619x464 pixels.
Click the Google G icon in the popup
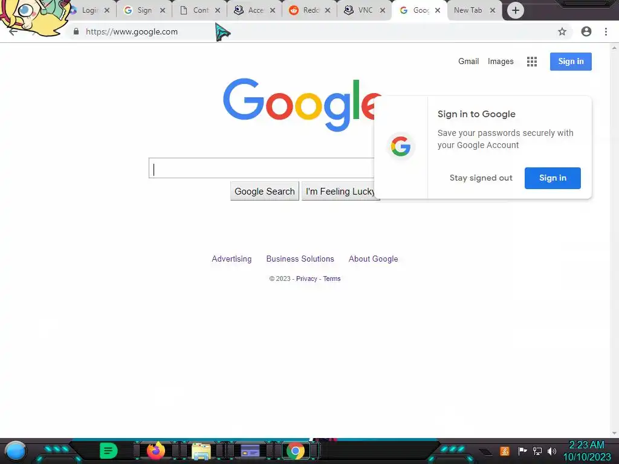click(401, 146)
